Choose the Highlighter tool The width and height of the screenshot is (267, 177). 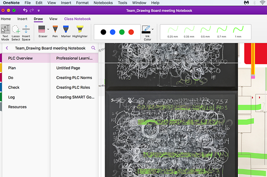coord(80,31)
